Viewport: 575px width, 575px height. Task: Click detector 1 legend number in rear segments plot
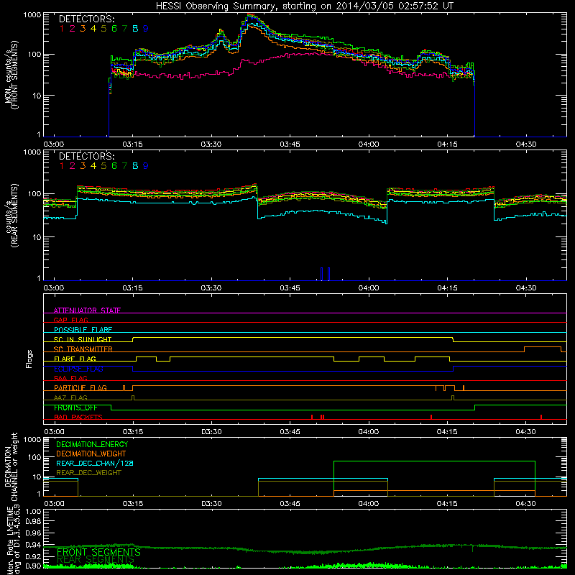(62, 166)
